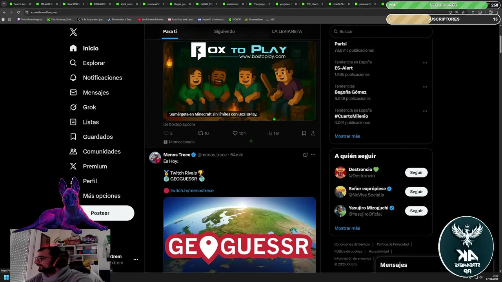Open Información de anuncios link
The image size is (502, 282).
coord(353,258)
